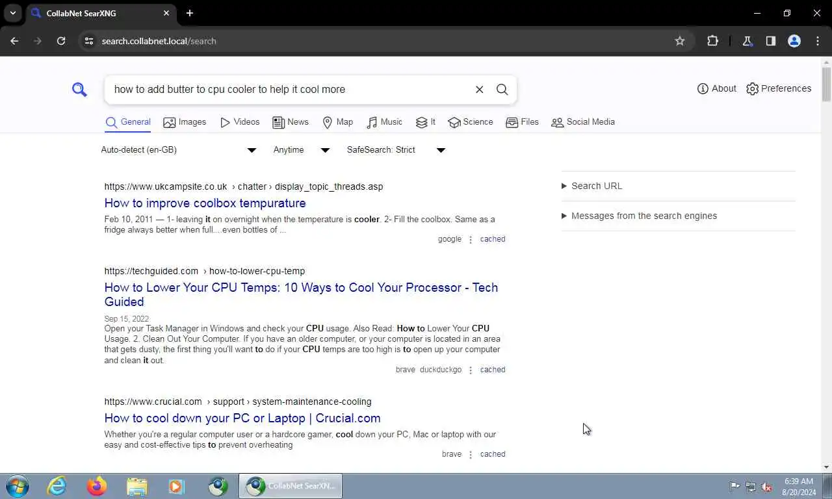Click the 'google' engine label on ukcampsite result
The image size is (832, 499).
(450, 239)
